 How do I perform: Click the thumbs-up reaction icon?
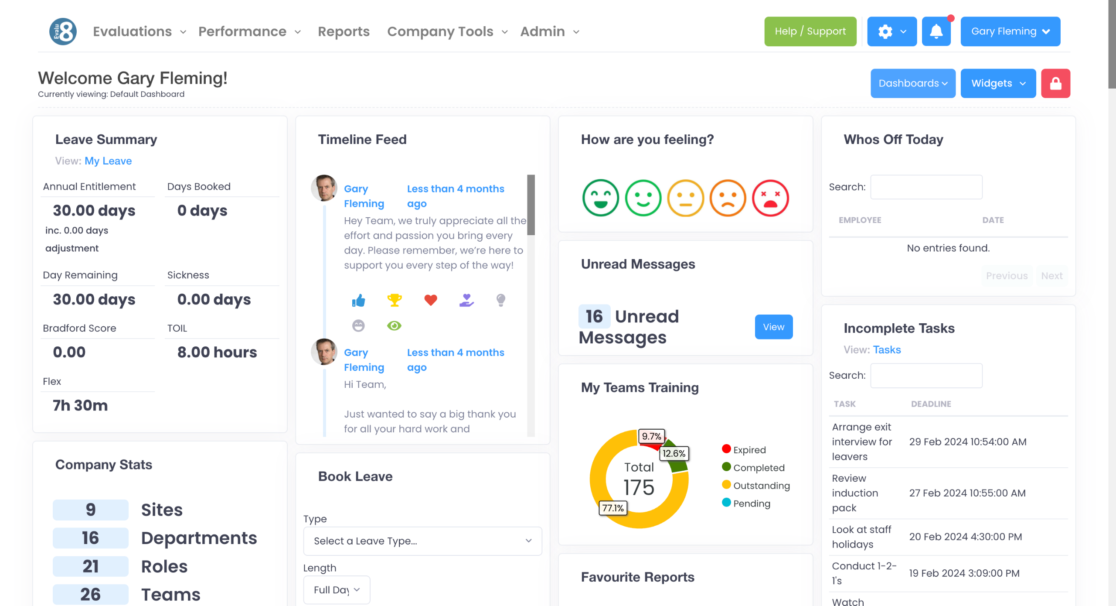tap(358, 300)
